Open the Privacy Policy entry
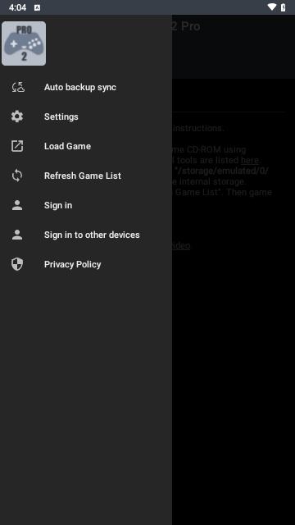 pyautogui.click(x=86, y=264)
